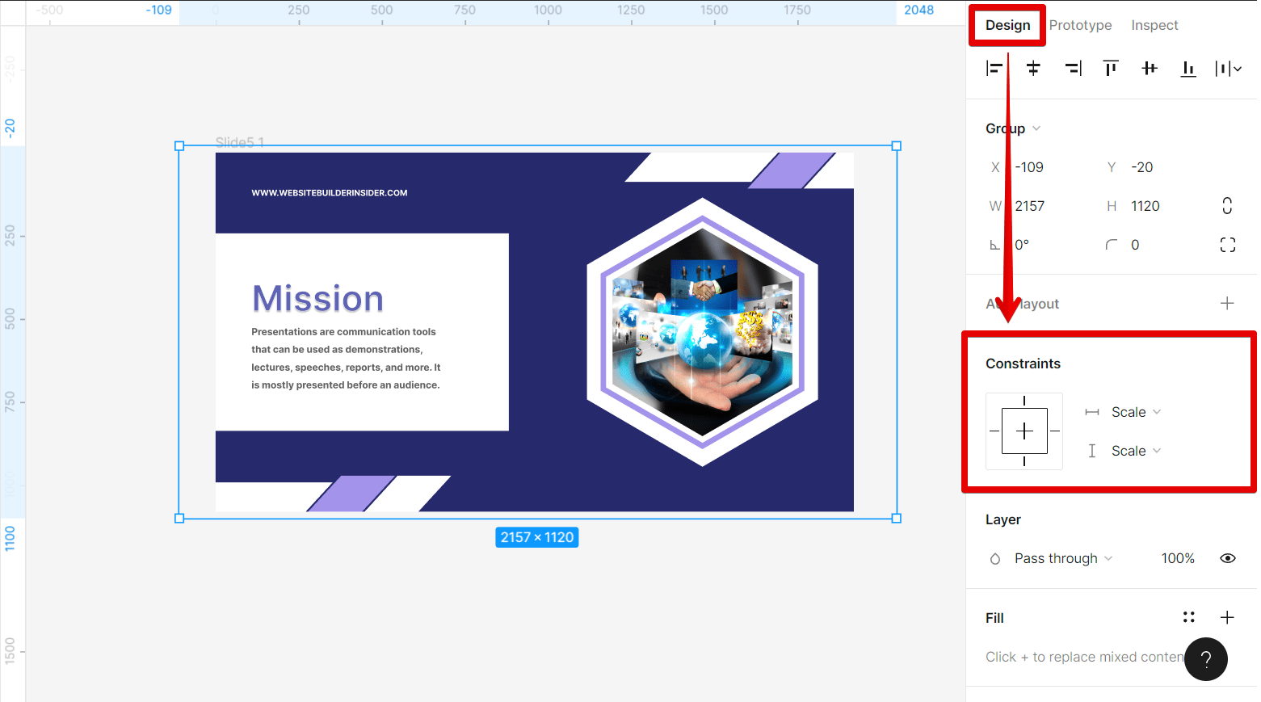Click the blend mode droplet icon
Screen dimensions: 1261x702
994,558
